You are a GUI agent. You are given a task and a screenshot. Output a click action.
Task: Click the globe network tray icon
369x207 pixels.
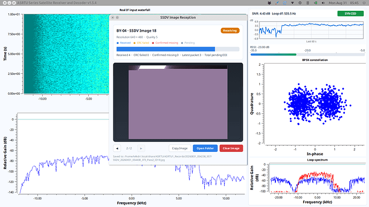point(300,3)
